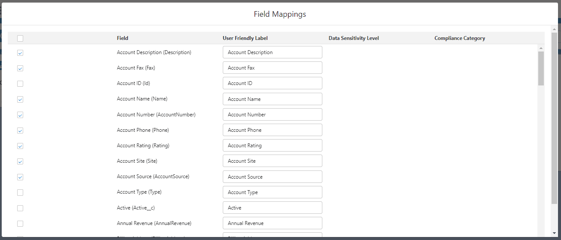Focus the Account Name label textbox
561x240 pixels.
click(272, 99)
